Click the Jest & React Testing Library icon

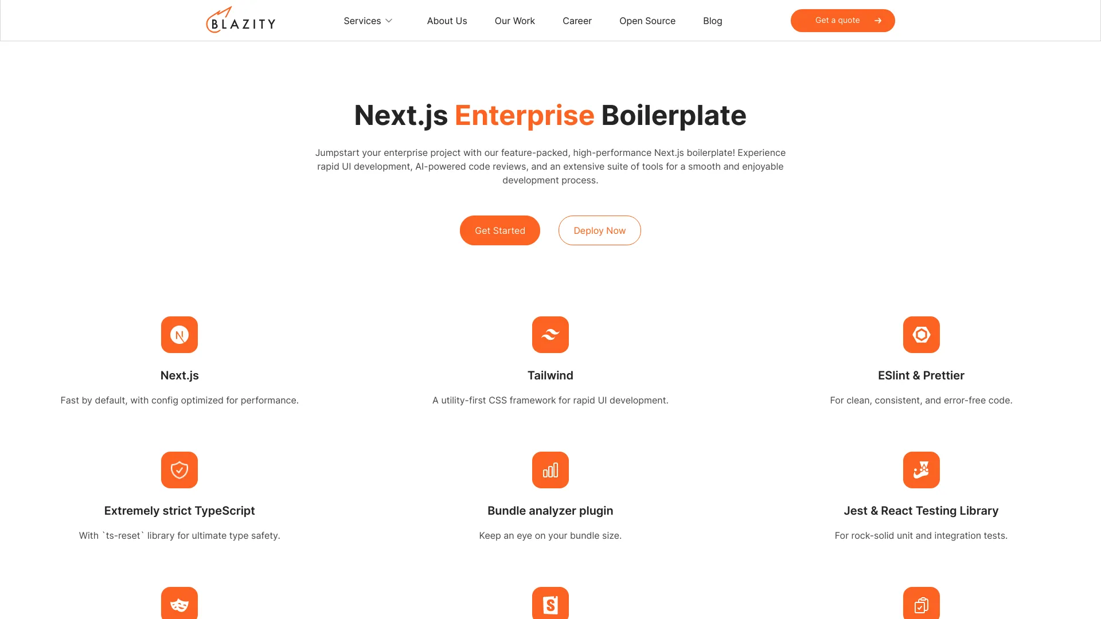coord(921,470)
